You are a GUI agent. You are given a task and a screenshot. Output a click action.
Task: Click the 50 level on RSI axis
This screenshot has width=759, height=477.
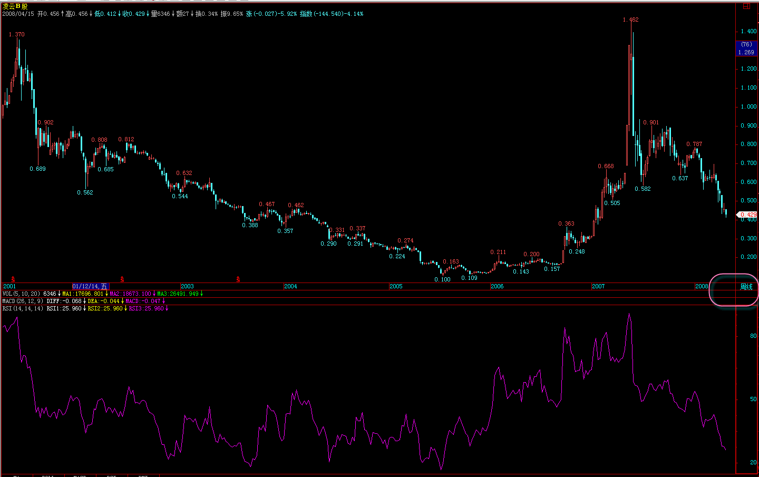[x=753, y=400]
